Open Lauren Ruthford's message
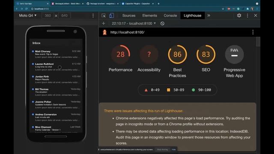Image resolution: width=274 pixels, height=154 pixels. click(56, 67)
